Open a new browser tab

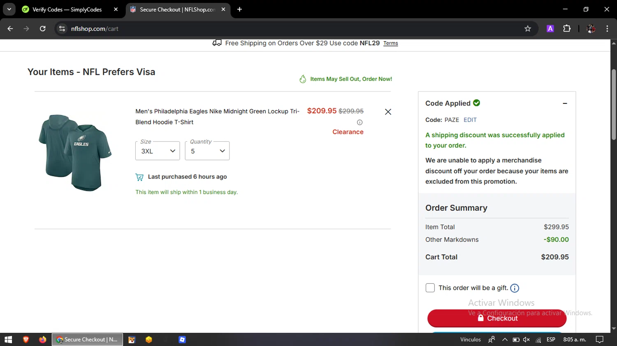239,9
